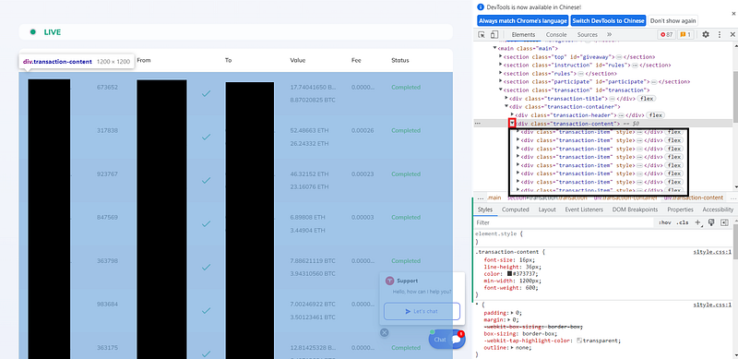Image resolution: width=738 pixels, height=359 pixels.
Task: Toggle the .cls element classes panel
Action: coord(683,222)
